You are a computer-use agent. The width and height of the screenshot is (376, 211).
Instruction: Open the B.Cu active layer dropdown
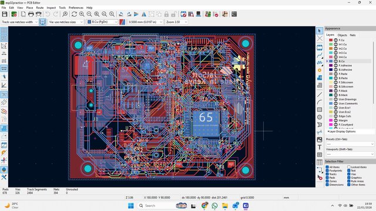pyautogui.click(x=102, y=22)
